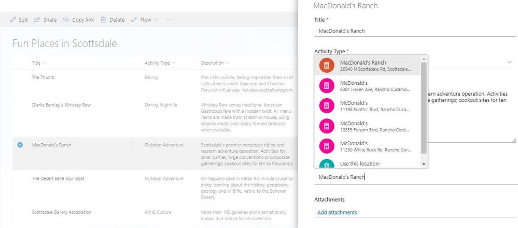The height and width of the screenshot is (228, 518).
Task: Click Scottsdale Gallery Association title
Action: (x=62, y=212)
